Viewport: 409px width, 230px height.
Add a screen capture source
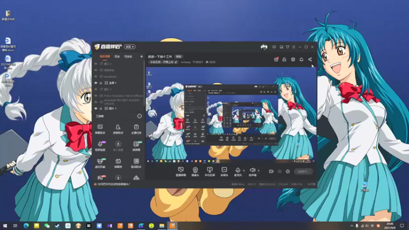tap(181, 172)
